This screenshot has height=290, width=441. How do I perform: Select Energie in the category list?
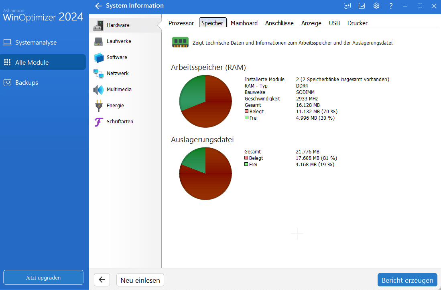(126, 106)
